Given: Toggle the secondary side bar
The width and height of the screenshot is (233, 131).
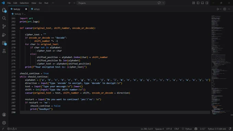Looking at the screenshot, I should click(x=207, y=3).
